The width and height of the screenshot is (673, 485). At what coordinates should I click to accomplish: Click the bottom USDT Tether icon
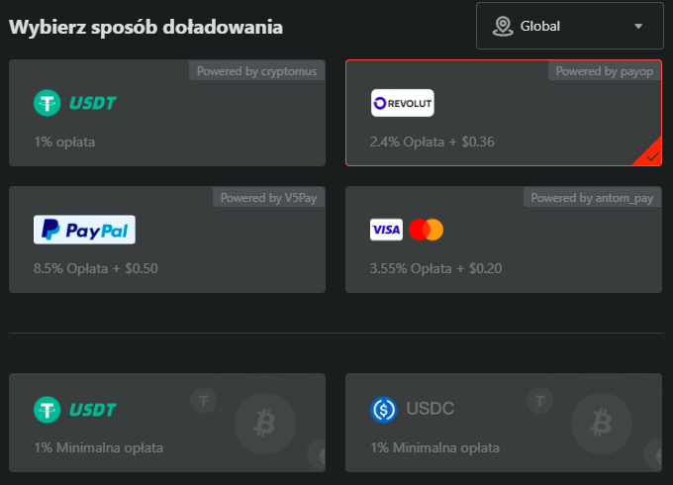[x=47, y=409]
